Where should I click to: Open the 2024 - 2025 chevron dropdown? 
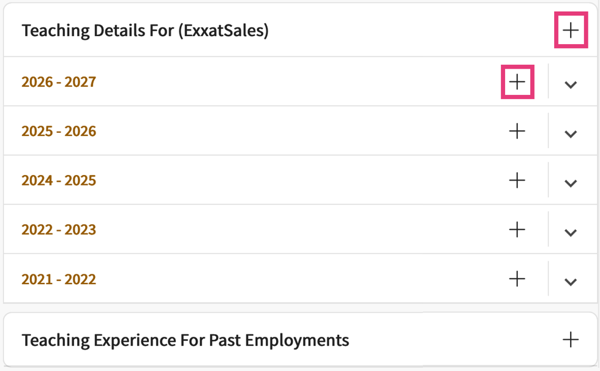tap(571, 183)
